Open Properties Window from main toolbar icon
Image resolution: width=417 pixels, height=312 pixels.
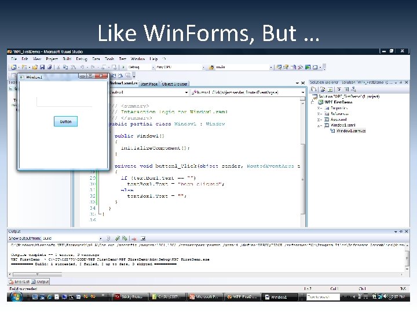point(286,68)
